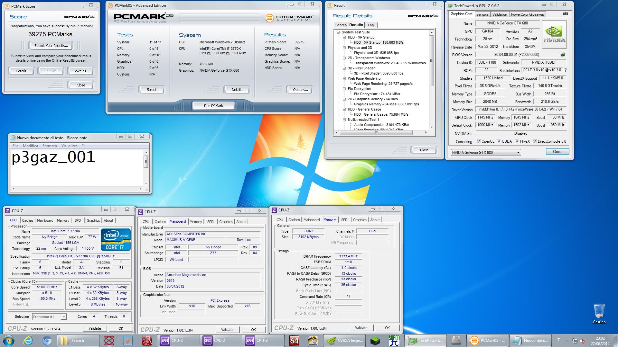Switch to the third CPU-Z taskbar button

[263, 341]
